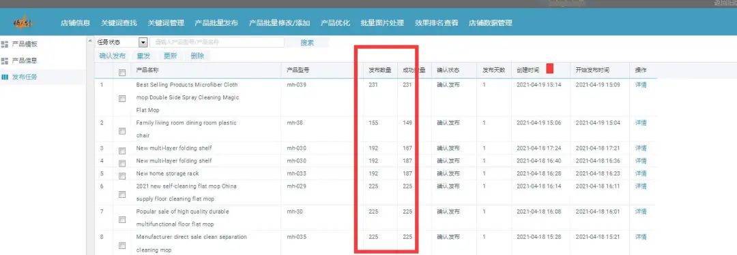The height and width of the screenshot is (255, 737).
Task: Open 详情 for the mh-38 plastic chair row
Action: 641,123
